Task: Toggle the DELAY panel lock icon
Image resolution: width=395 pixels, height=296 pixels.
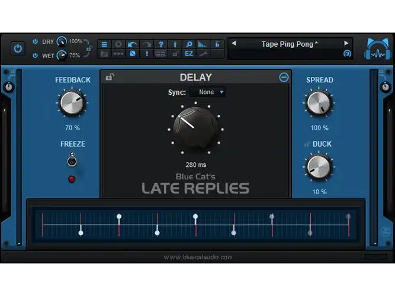Action: 110,76
